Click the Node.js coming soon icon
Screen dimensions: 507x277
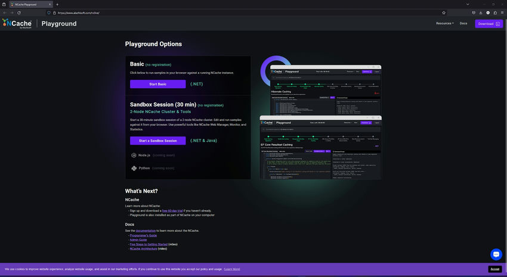(134, 155)
